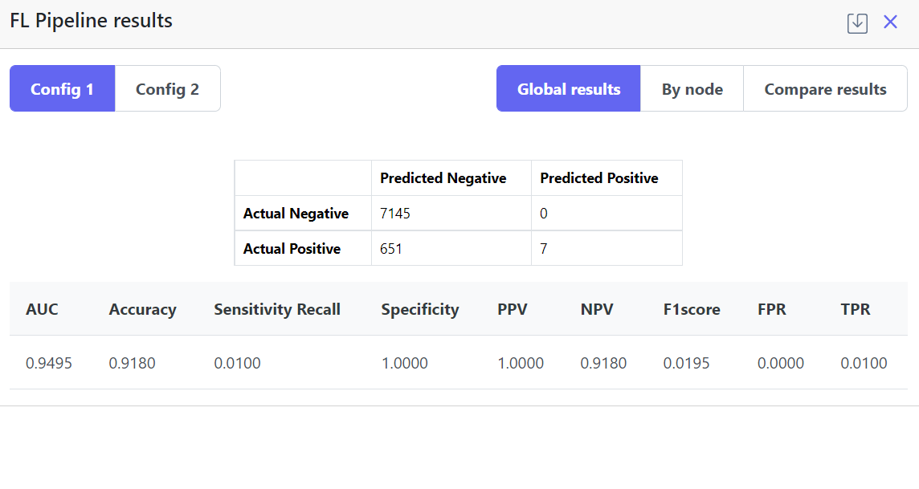This screenshot has width=919, height=489.
Task: Switch to Config 2 results
Action: (x=167, y=89)
